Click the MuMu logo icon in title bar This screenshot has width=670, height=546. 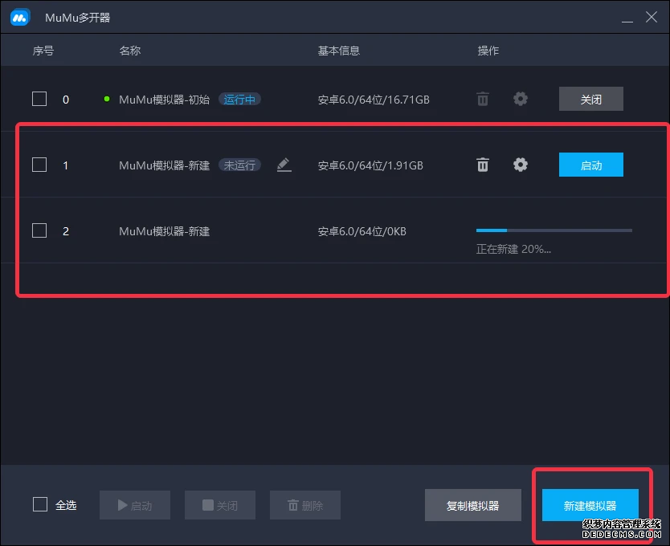coord(19,18)
